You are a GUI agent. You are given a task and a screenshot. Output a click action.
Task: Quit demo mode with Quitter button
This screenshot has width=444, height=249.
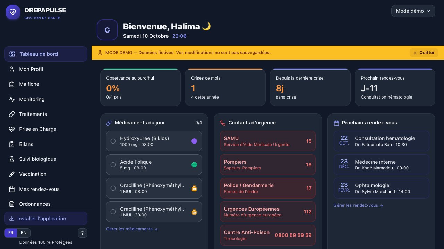[424, 53]
